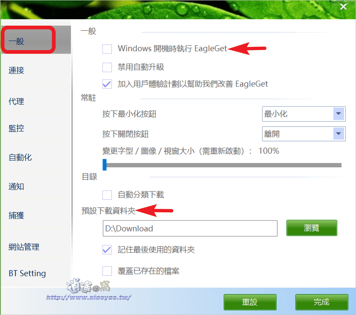Tick the 禁用自動升級 checkbox
The image size is (356, 315).
(x=107, y=67)
